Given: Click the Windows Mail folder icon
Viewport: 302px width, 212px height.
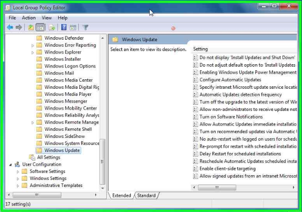Looking at the screenshot, I should click(39, 73).
